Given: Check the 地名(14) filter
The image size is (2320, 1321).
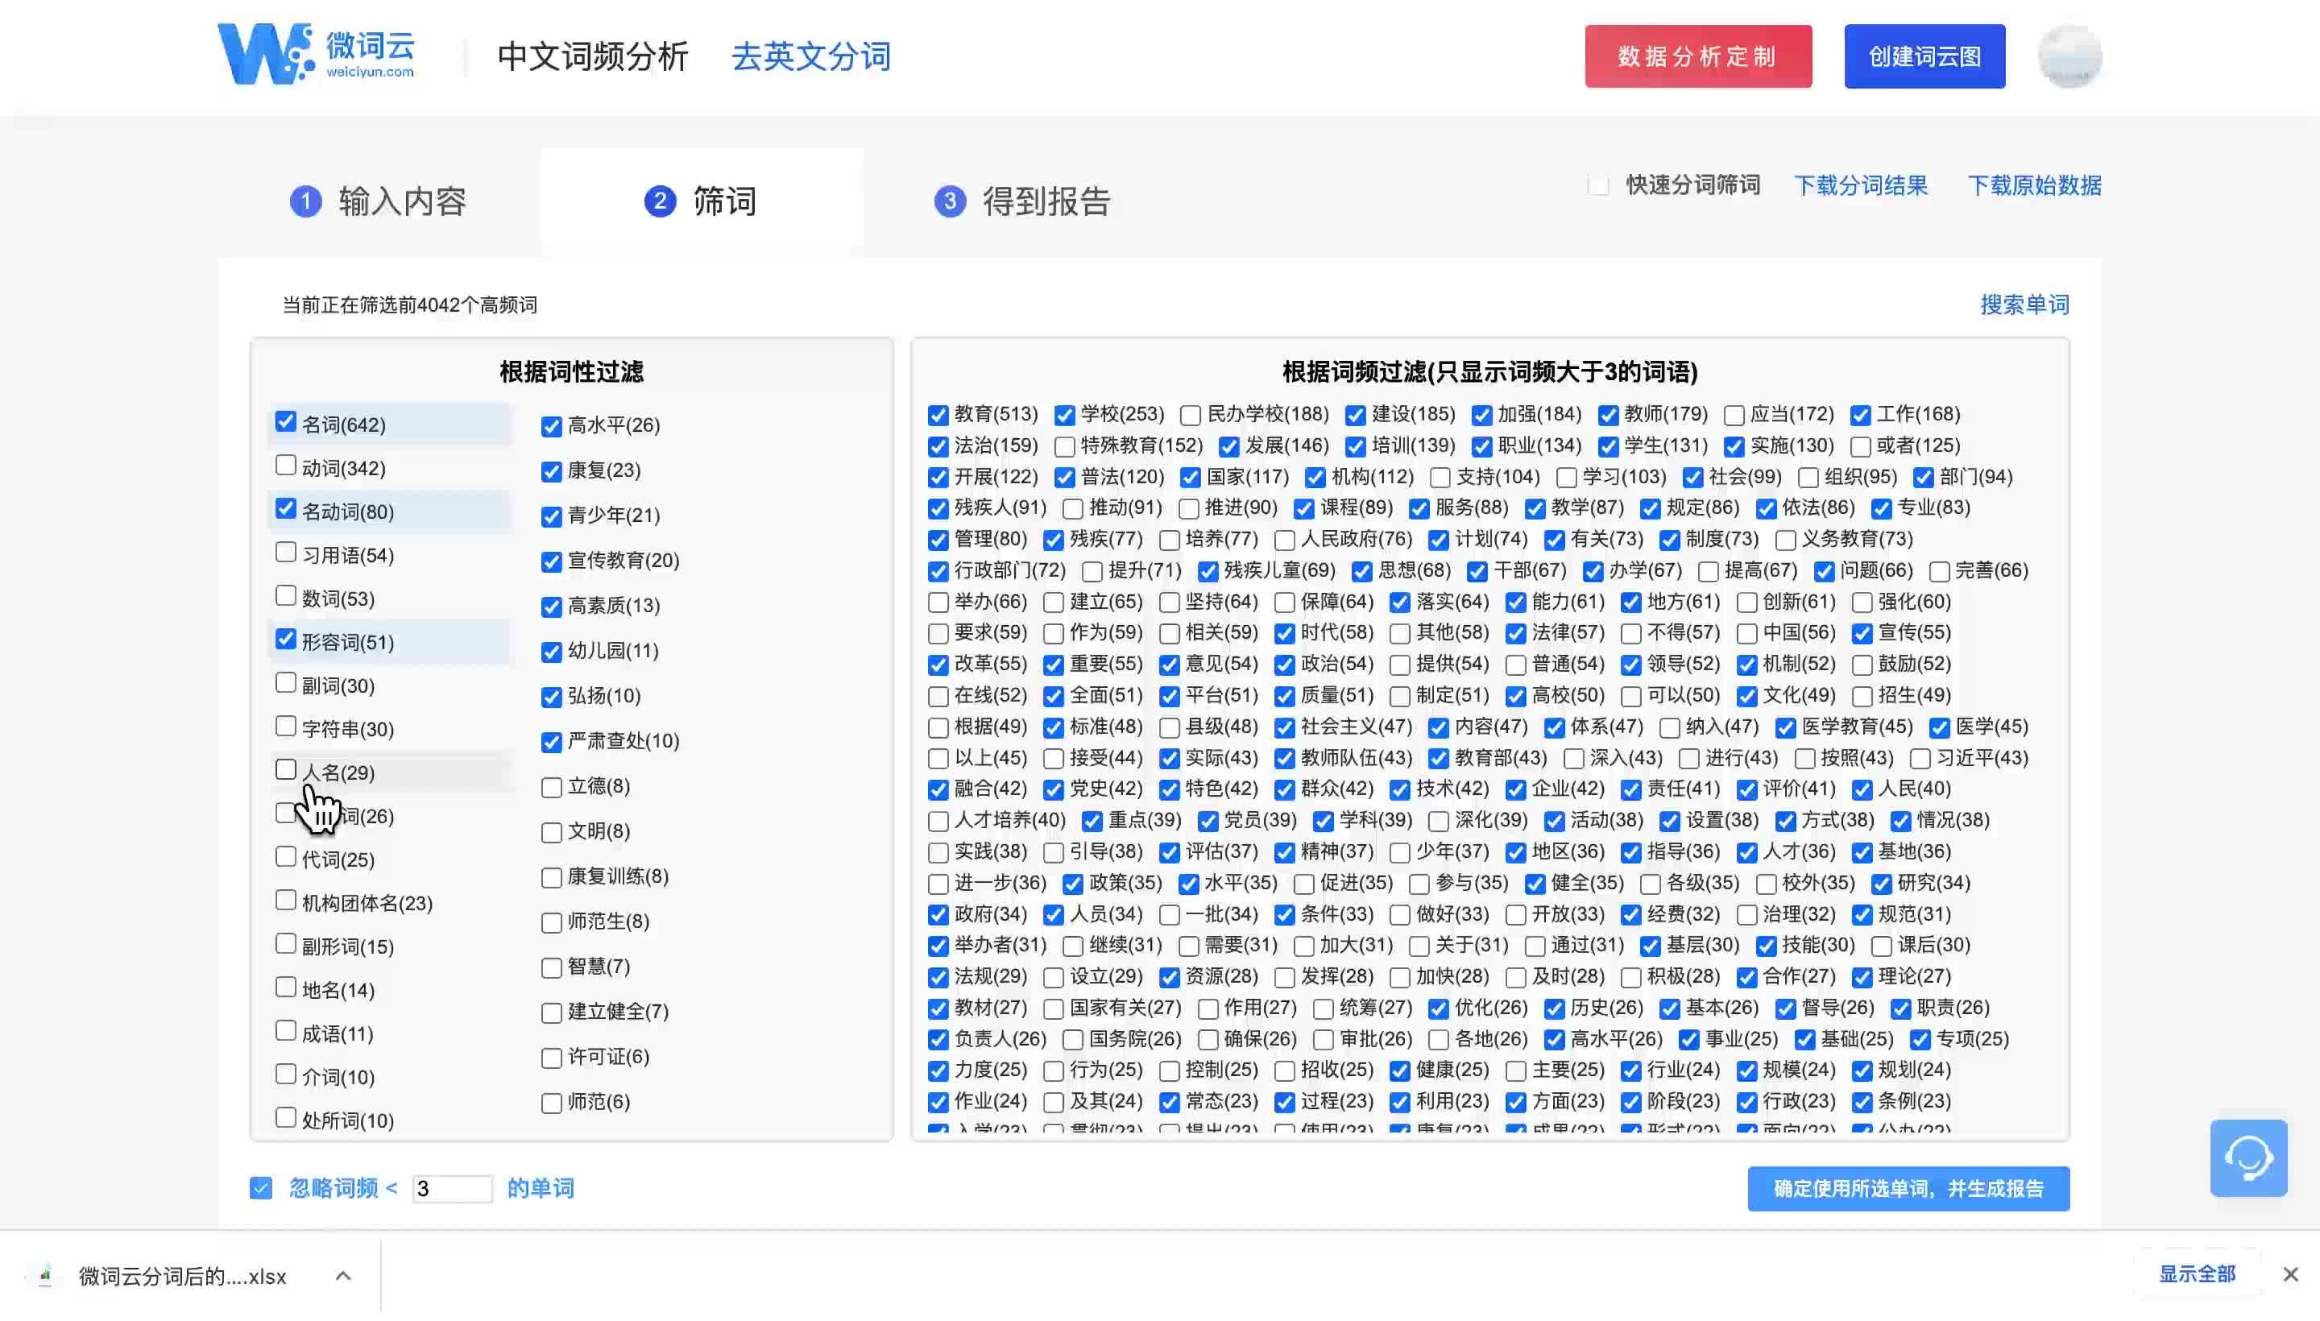Looking at the screenshot, I should click(286, 988).
